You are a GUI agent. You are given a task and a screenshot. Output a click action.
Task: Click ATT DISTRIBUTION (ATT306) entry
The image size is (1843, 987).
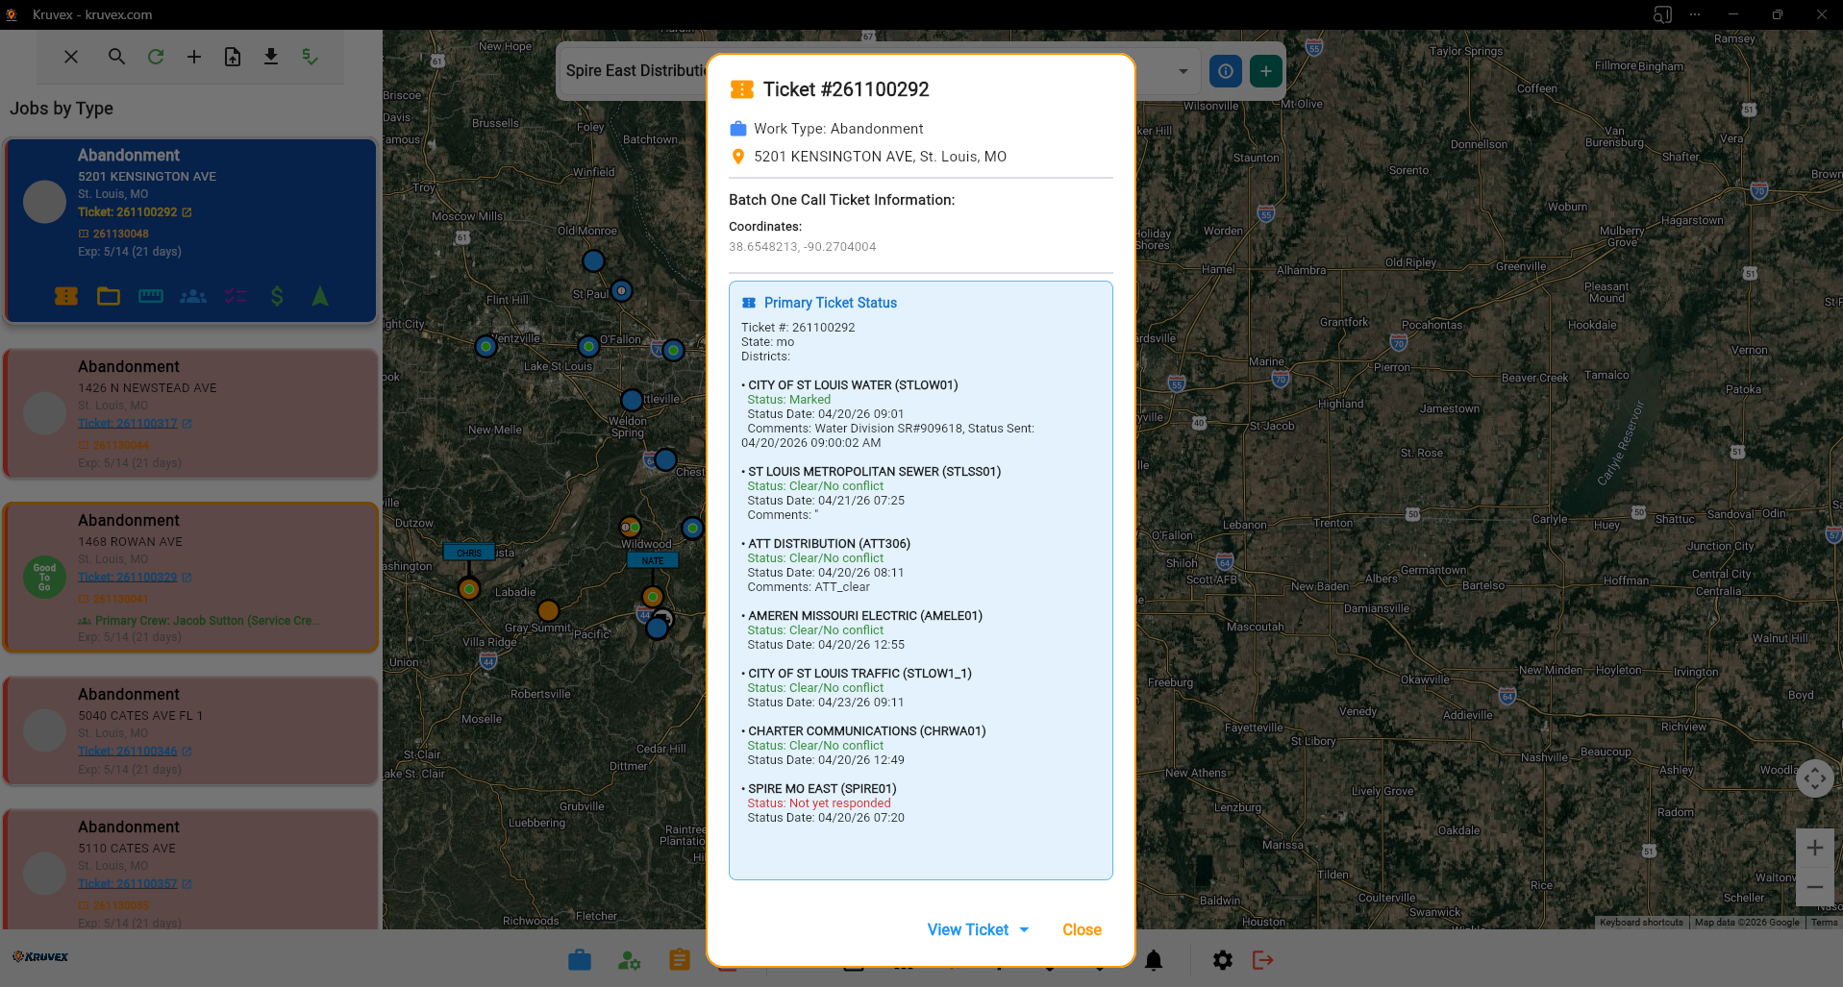pyautogui.click(x=829, y=544)
